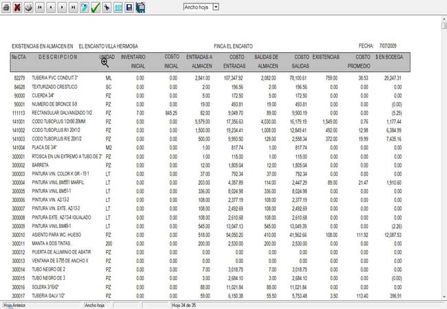
Task: Click the 113.40 costo promedio value
Action: [362, 296]
